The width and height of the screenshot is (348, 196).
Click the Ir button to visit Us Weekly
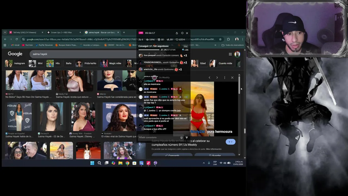231,142
